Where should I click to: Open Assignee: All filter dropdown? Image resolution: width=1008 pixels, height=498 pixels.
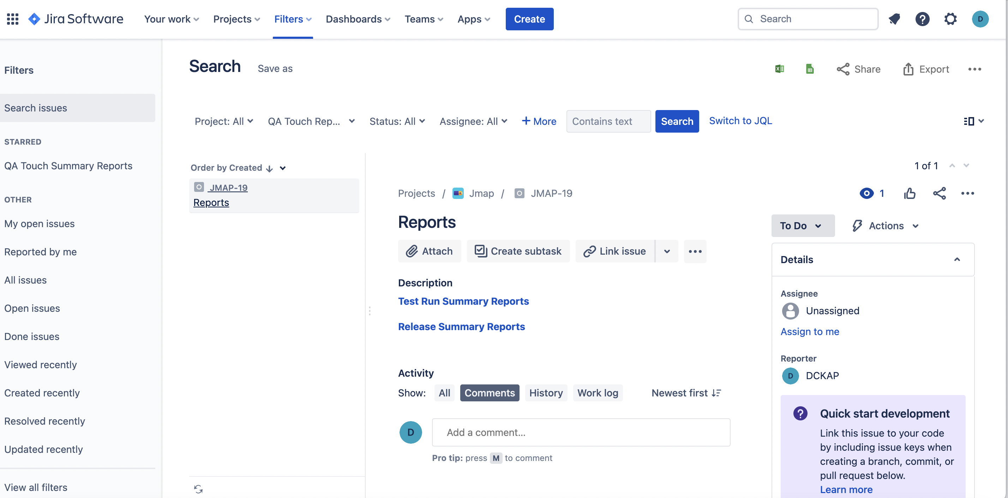click(x=473, y=121)
